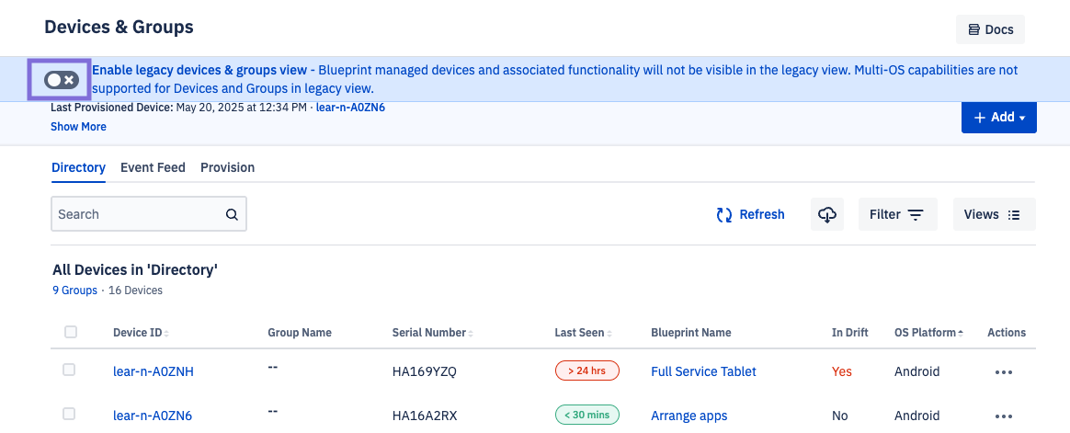Click the Refresh icon button
The image size is (1070, 433).
click(x=724, y=214)
